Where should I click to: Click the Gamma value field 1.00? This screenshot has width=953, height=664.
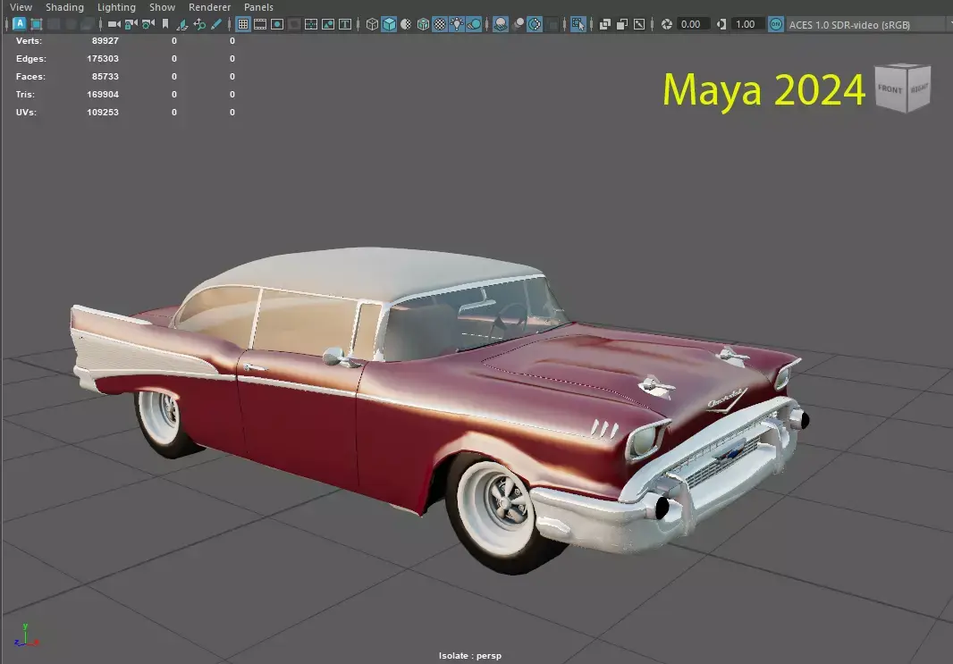point(747,24)
